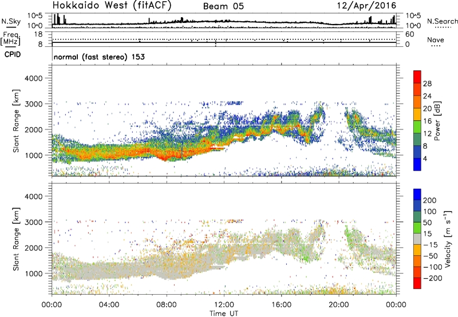The image size is (458, 317).
Task: Click the light green power colorbar segment
Action: pyautogui.click(x=417, y=127)
